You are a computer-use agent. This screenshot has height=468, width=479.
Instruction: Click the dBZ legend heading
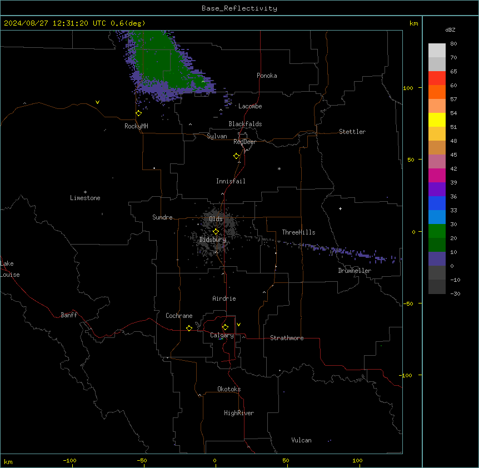click(450, 29)
